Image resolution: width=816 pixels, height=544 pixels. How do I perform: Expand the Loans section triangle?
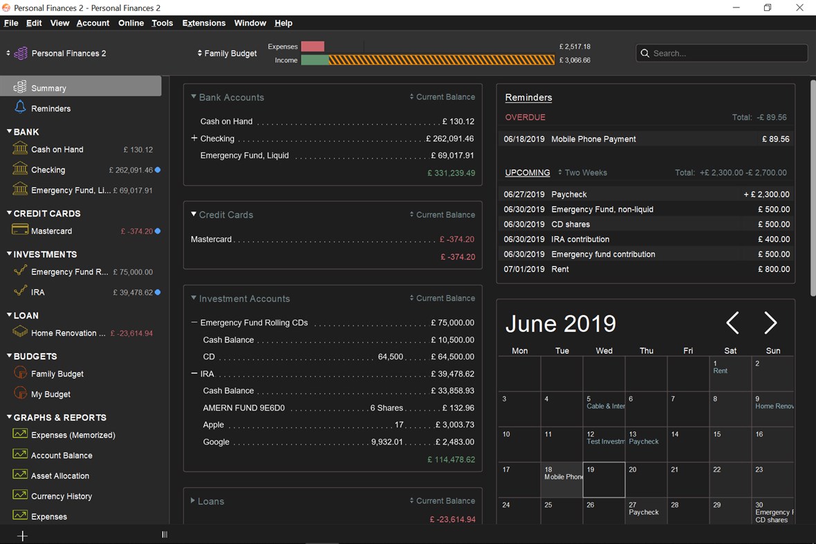tap(193, 501)
